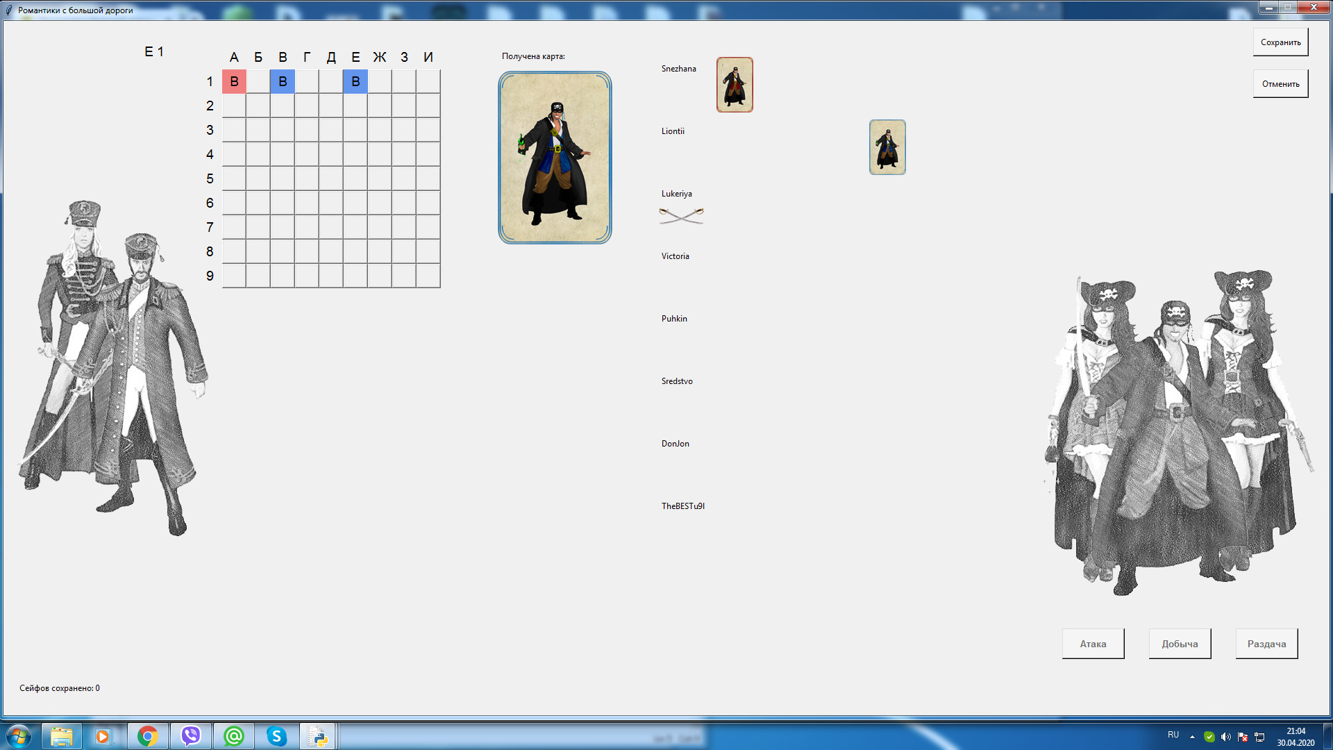The height and width of the screenshot is (750, 1333).
Task: Select the blue cell Е1 on grid
Action: [355, 81]
